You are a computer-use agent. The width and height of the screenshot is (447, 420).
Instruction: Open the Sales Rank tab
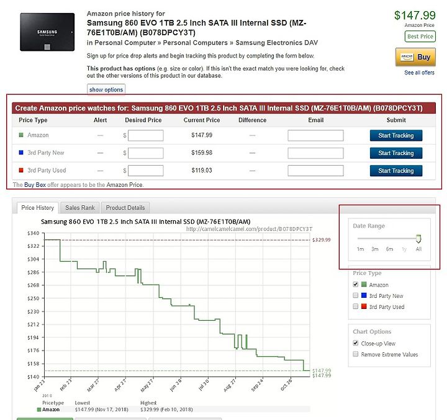[x=80, y=208]
